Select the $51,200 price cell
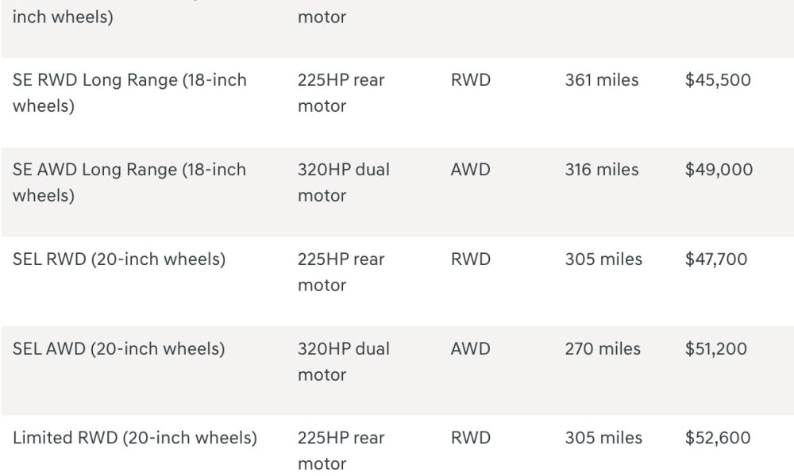 pyautogui.click(x=716, y=348)
